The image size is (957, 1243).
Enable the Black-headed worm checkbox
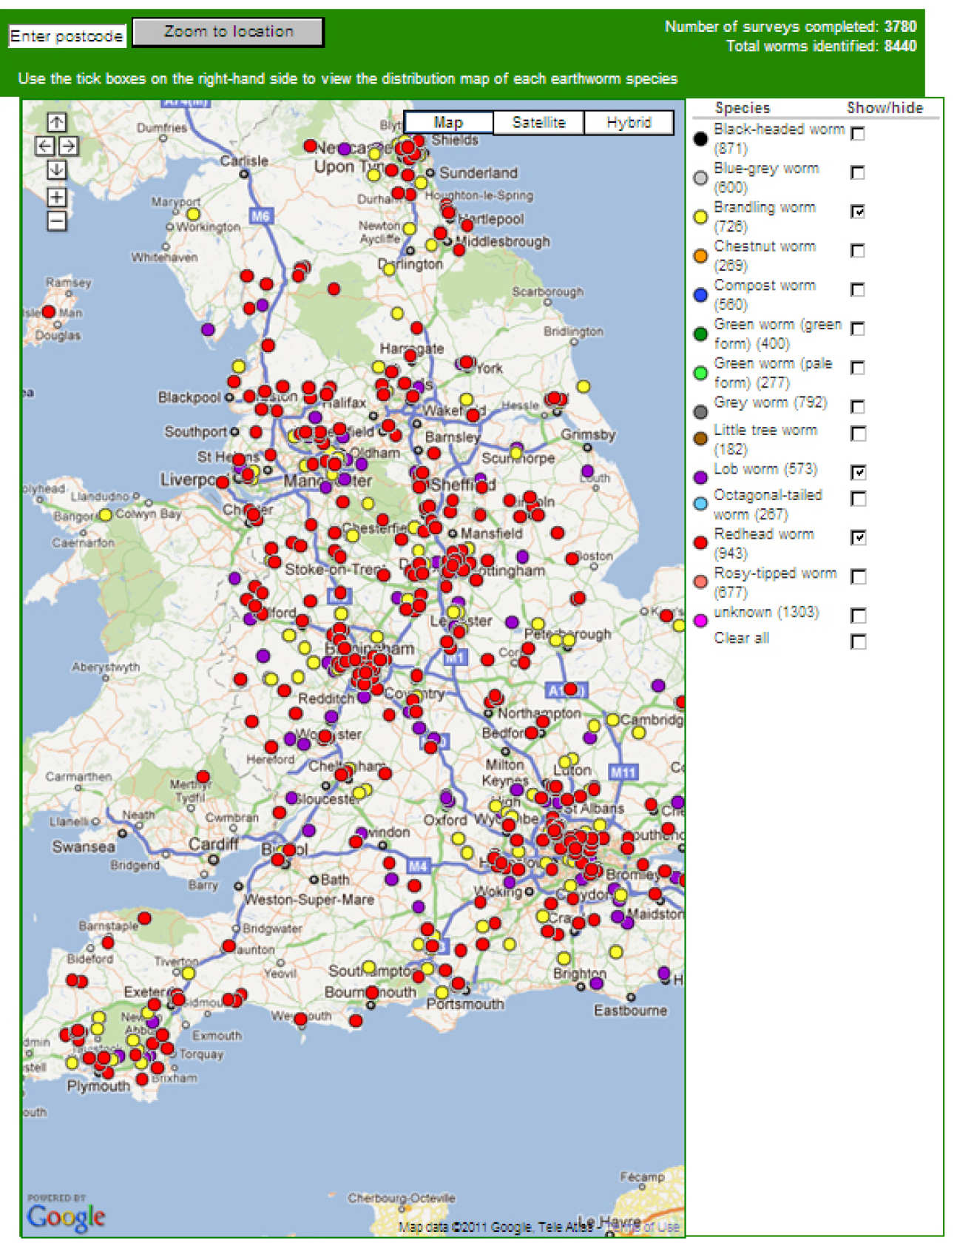(858, 134)
